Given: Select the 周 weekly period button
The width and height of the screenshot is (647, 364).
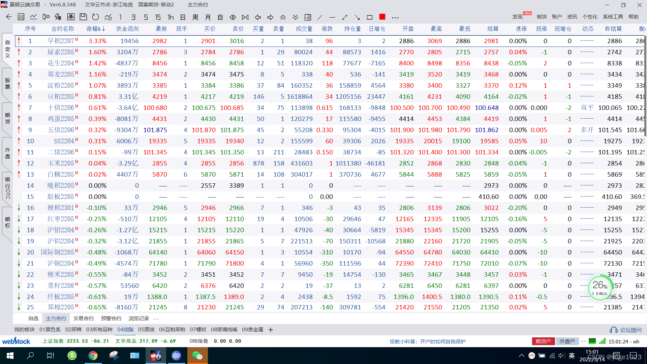Looking at the screenshot, I should [195, 17].
